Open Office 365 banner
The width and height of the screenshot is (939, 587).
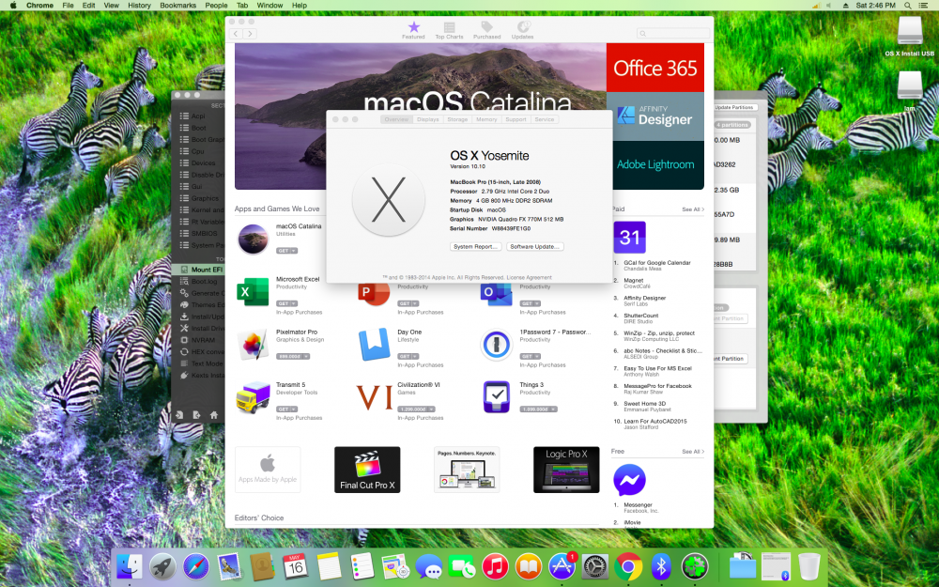655,68
